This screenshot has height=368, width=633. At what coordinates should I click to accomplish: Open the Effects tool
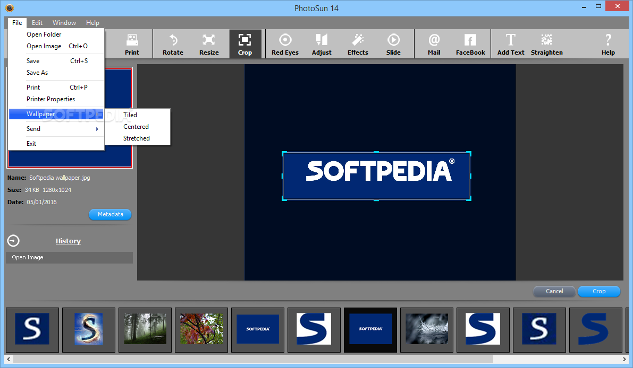(358, 45)
